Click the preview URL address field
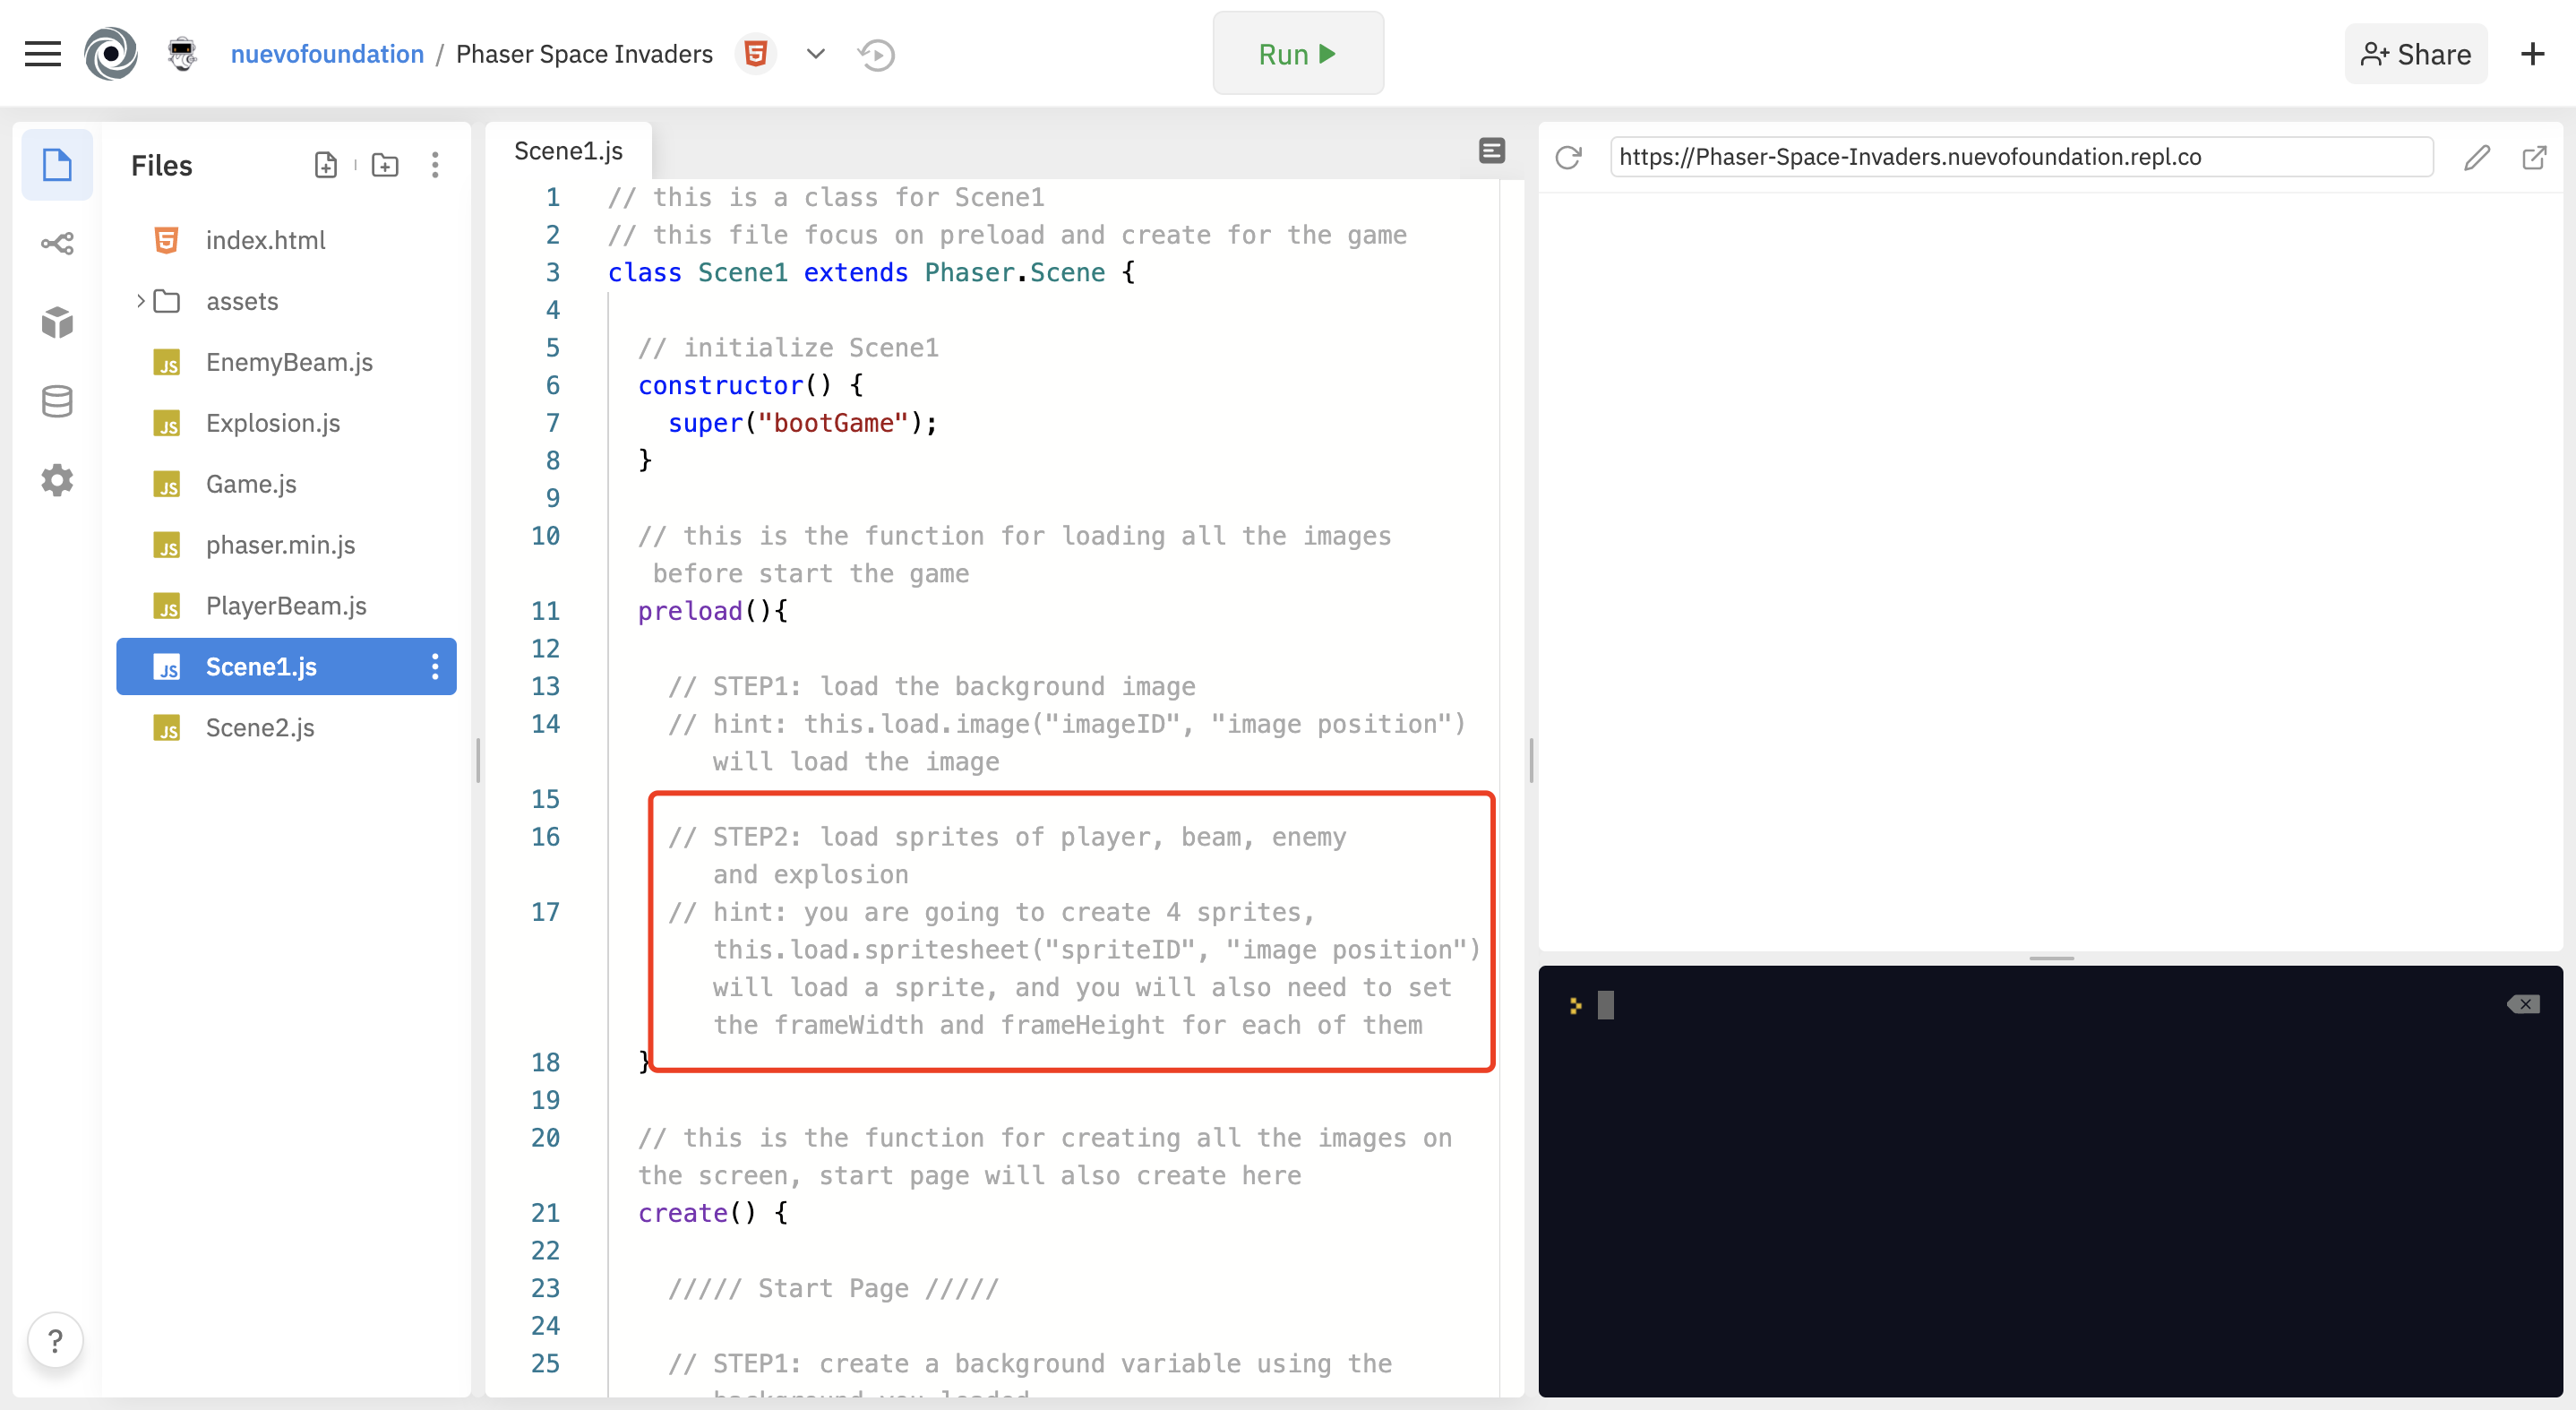 (x=2020, y=157)
